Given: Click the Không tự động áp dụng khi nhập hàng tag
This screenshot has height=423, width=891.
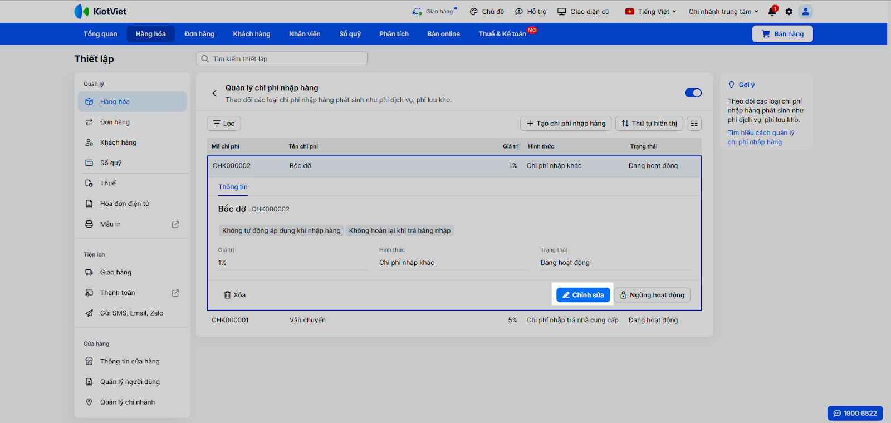Looking at the screenshot, I should click(x=281, y=230).
